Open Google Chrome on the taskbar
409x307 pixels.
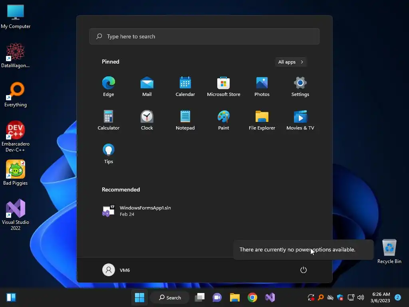252,297
